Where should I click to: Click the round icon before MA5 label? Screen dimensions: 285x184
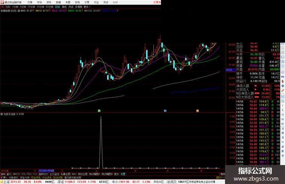click(19, 11)
